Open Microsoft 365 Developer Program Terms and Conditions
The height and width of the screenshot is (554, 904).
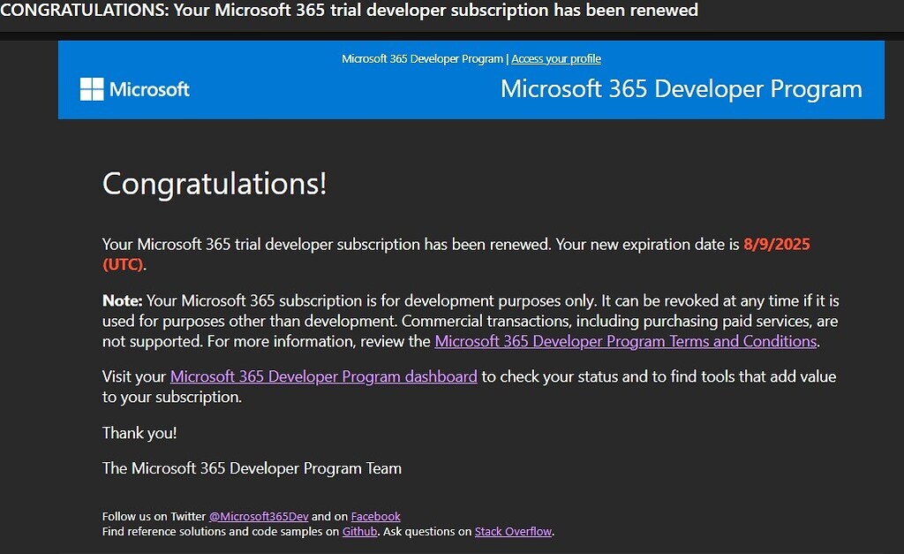626,342
